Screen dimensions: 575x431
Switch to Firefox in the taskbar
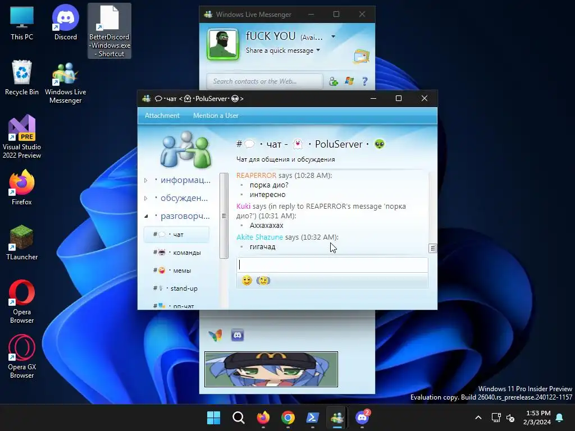pos(263,418)
